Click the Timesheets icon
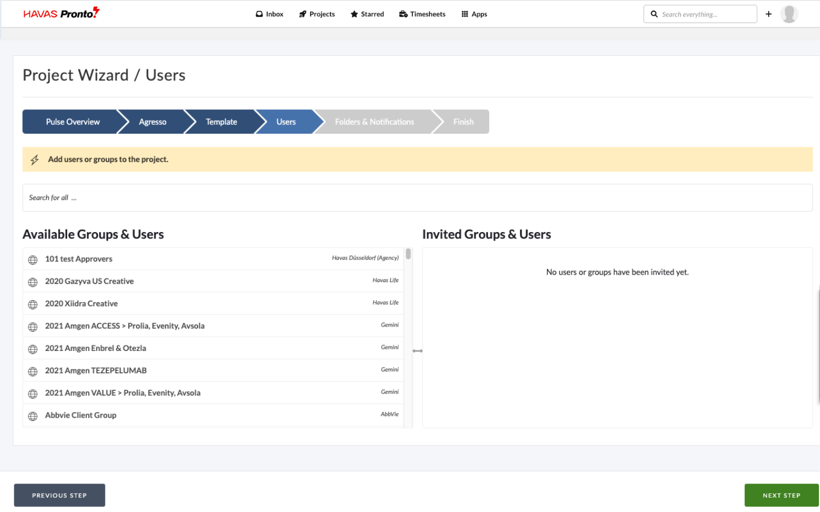The width and height of the screenshot is (820, 512). [403, 14]
